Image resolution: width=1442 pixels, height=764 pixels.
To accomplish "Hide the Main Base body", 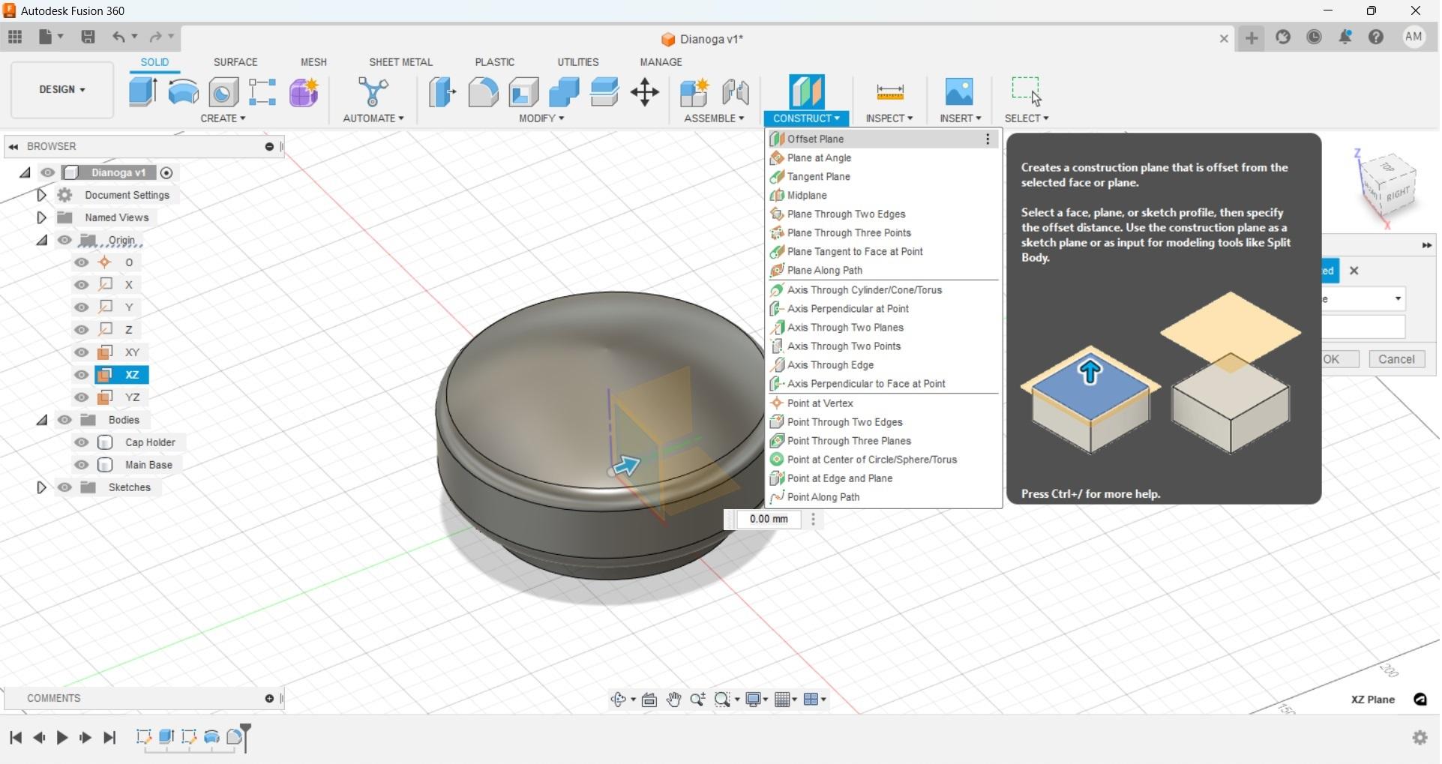I will pyautogui.click(x=82, y=465).
